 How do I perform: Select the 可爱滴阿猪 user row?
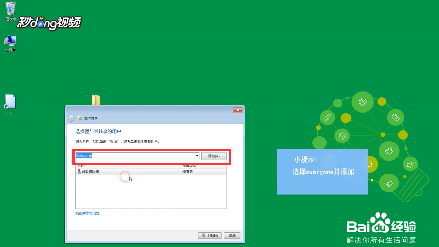(x=151, y=172)
